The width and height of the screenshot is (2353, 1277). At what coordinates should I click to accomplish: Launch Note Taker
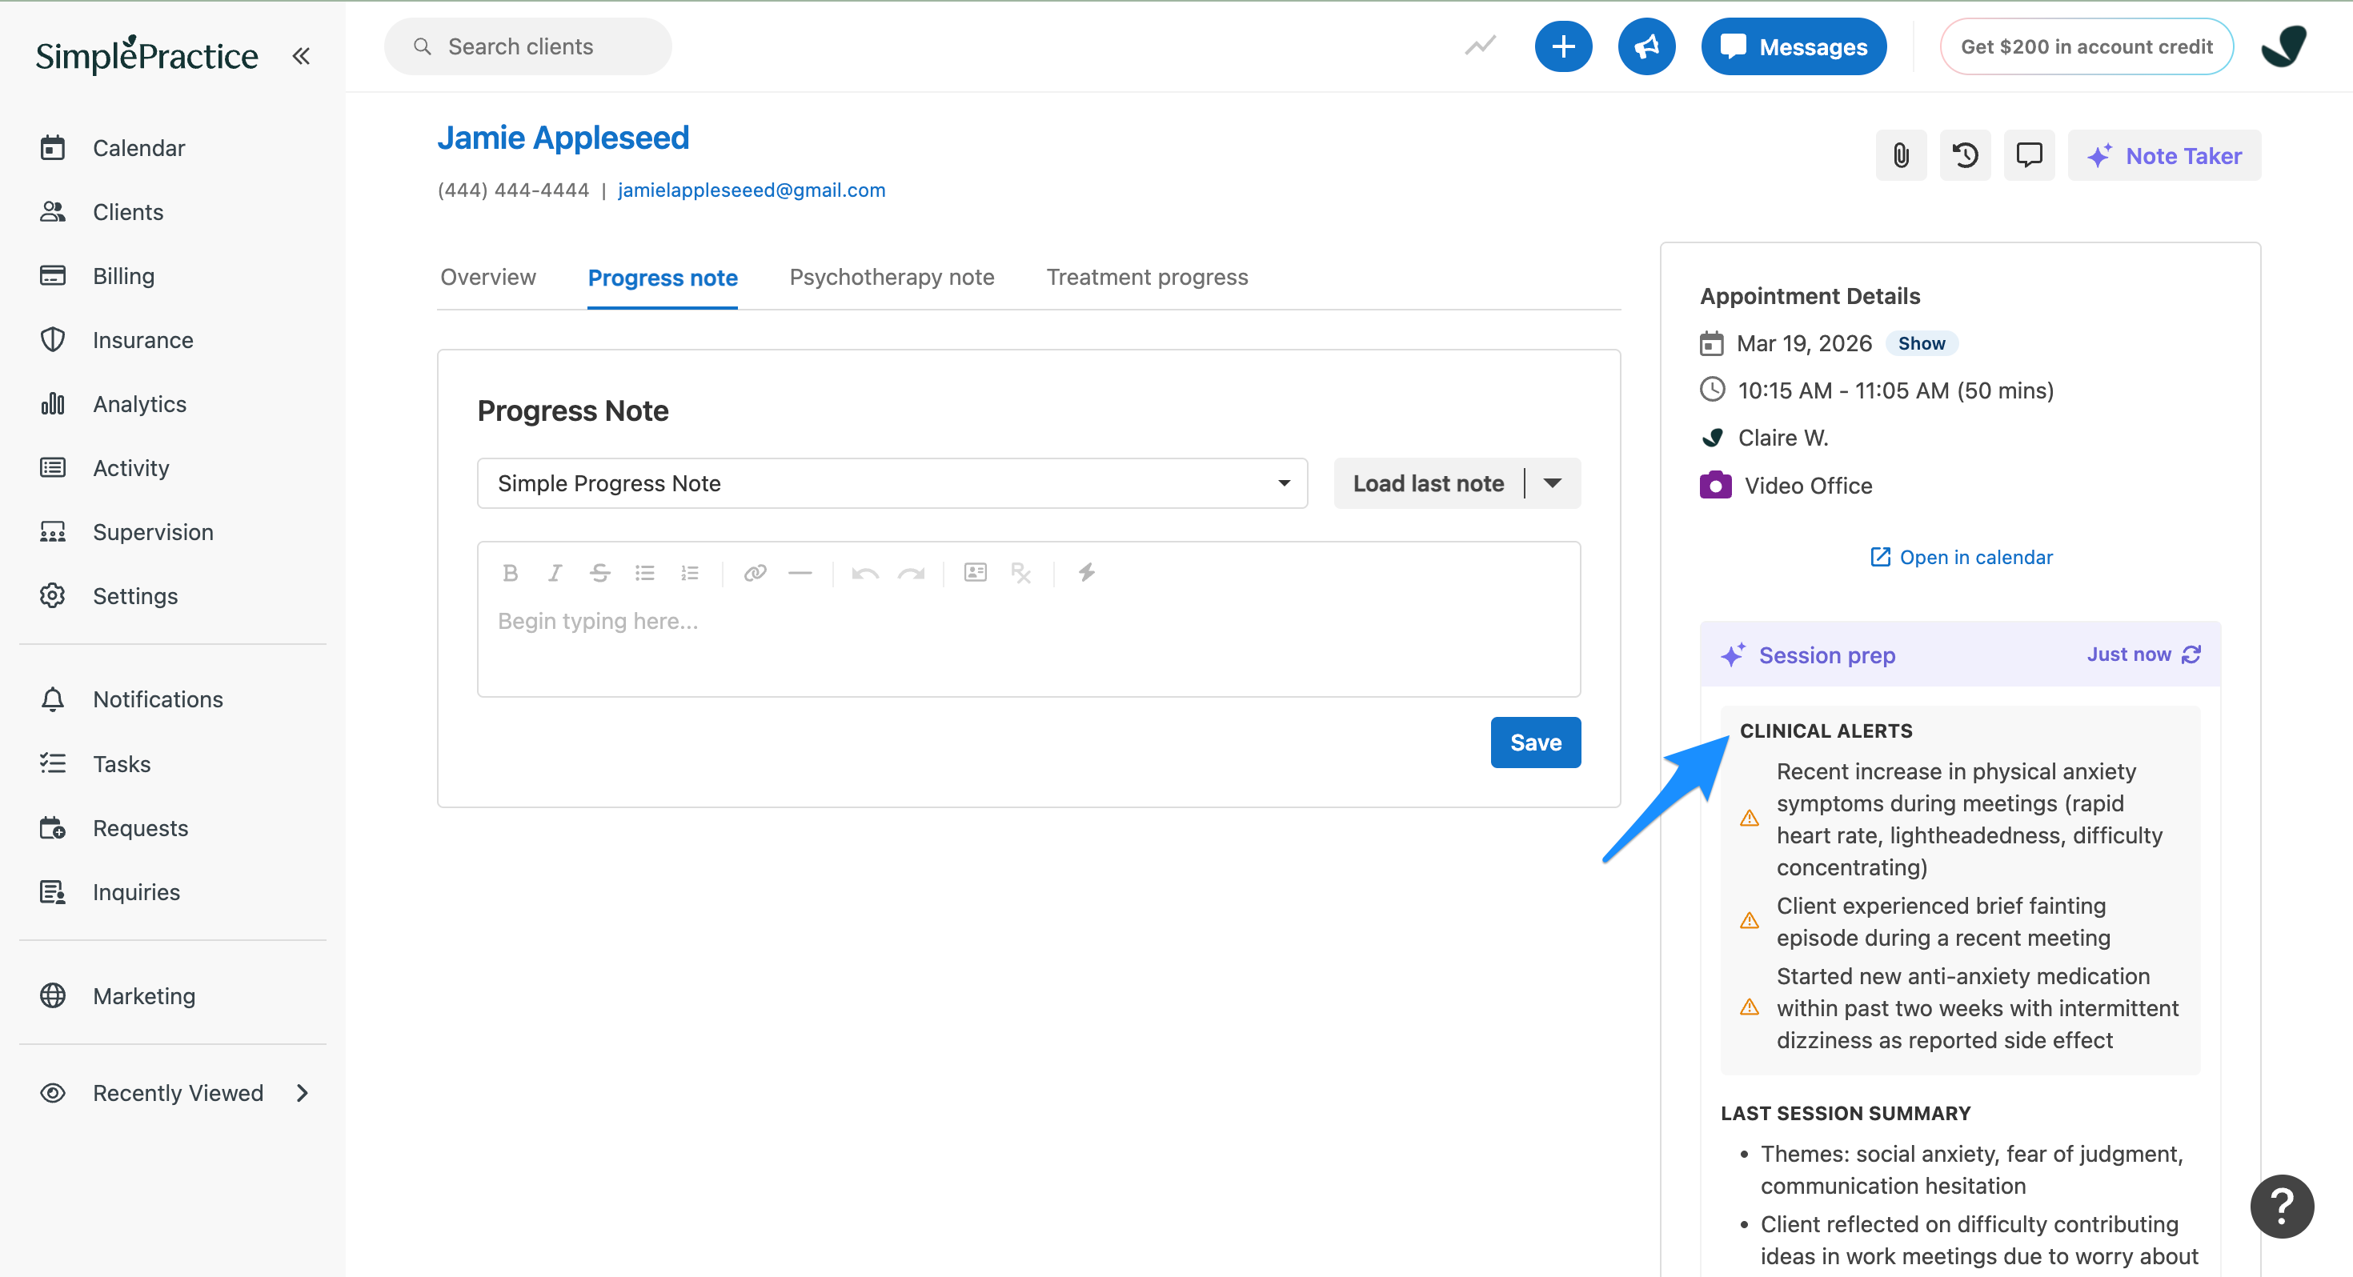(x=2164, y=155)
